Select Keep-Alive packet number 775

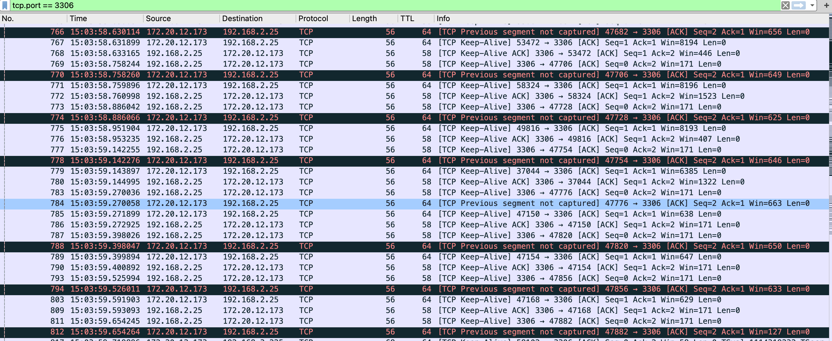click(323, 129)
